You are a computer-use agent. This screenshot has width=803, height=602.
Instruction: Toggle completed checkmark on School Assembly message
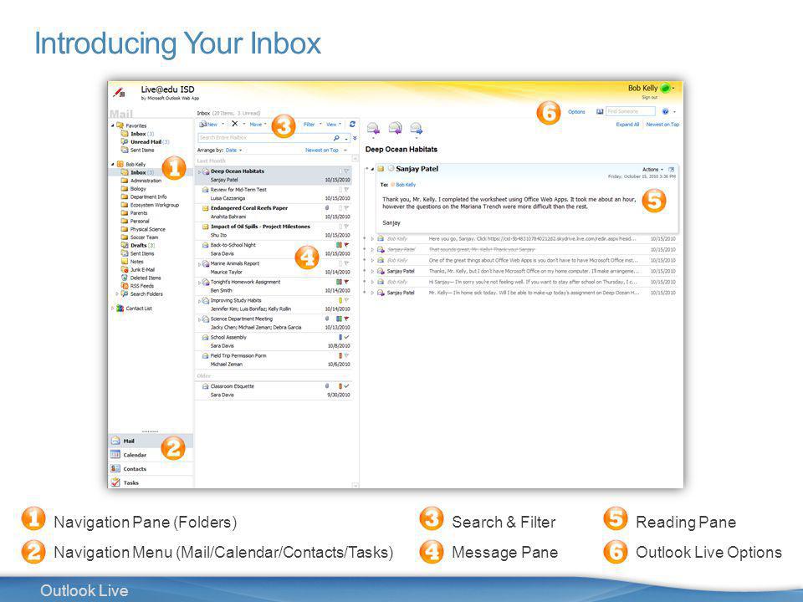coord(346,337)
